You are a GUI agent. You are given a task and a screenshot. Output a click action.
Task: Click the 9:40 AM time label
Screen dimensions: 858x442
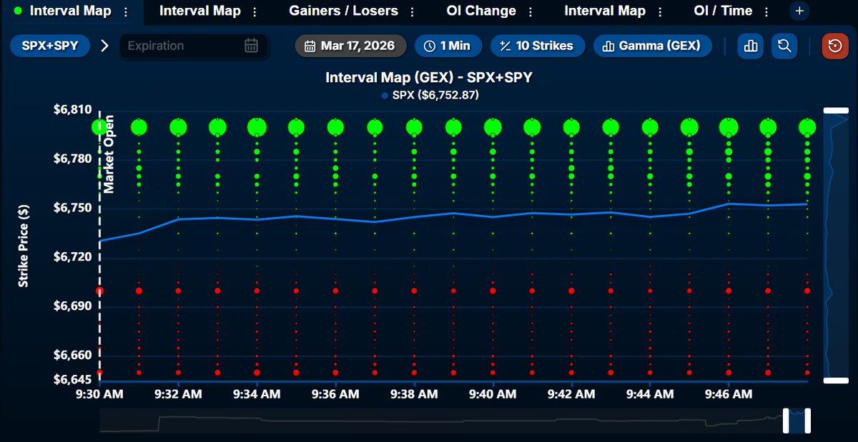493,394
